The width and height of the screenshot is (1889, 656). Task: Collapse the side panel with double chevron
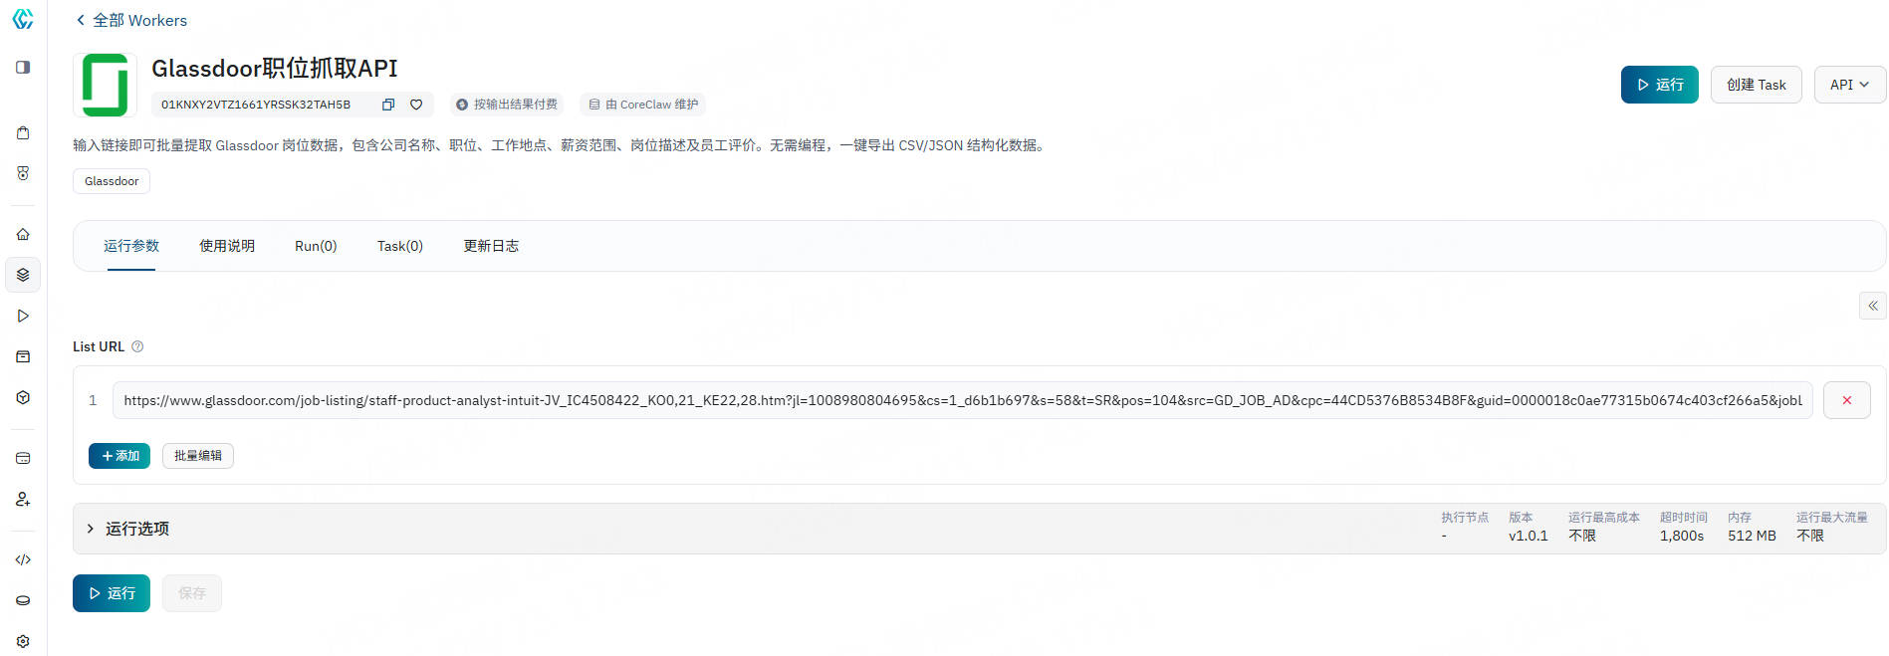click(1872, 306)
